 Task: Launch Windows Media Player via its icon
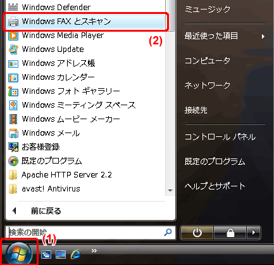coord(13,36)
